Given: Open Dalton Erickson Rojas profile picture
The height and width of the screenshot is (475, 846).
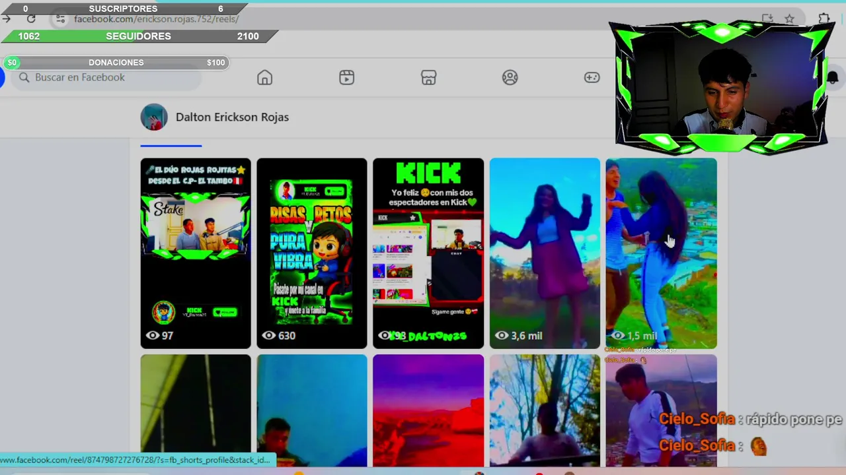Looking at the screenshot, I should click(x=154, y=117).
